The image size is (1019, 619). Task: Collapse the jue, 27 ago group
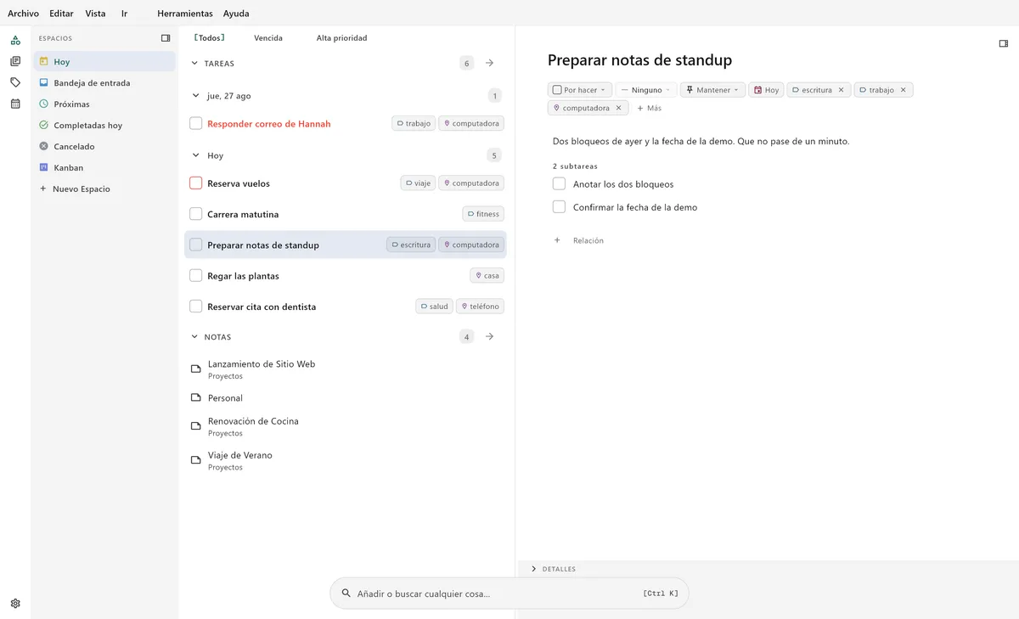(x=195, y=96)
